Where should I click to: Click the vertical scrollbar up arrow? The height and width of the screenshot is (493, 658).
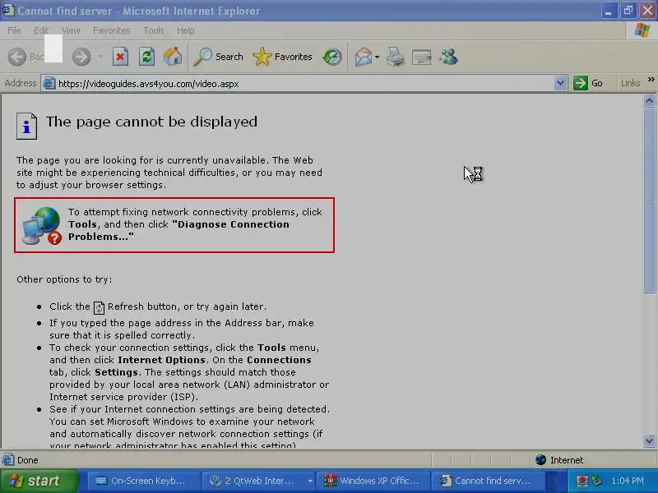click(x=649, y=100)
